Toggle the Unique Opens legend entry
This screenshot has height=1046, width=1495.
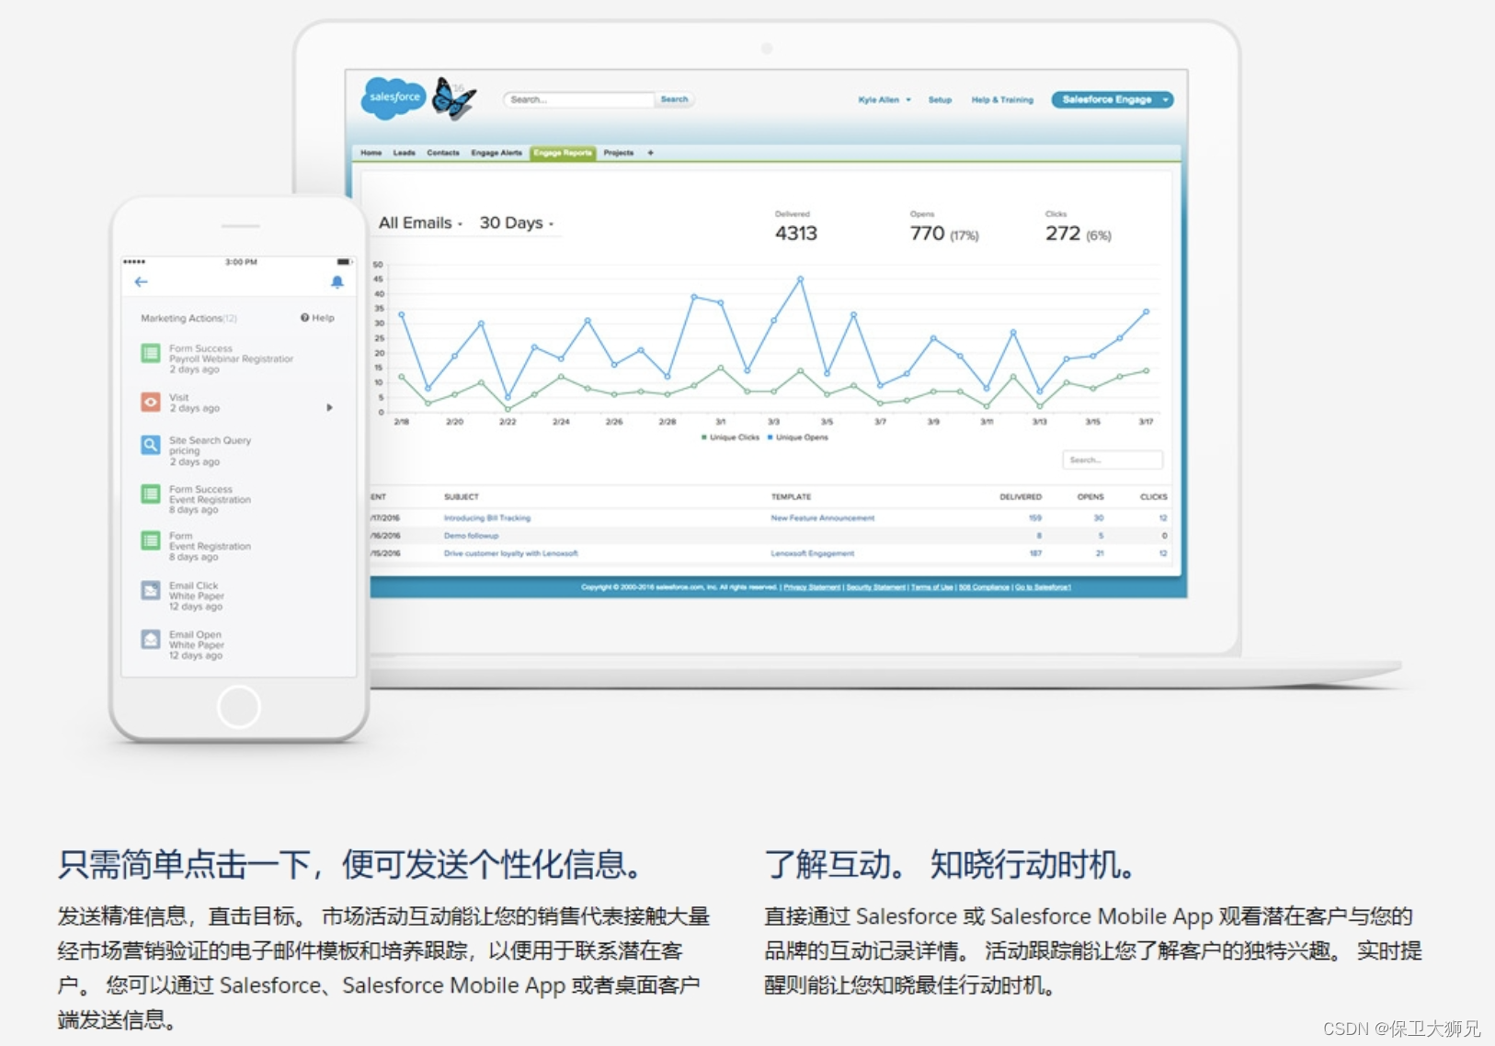click(798, 438)
